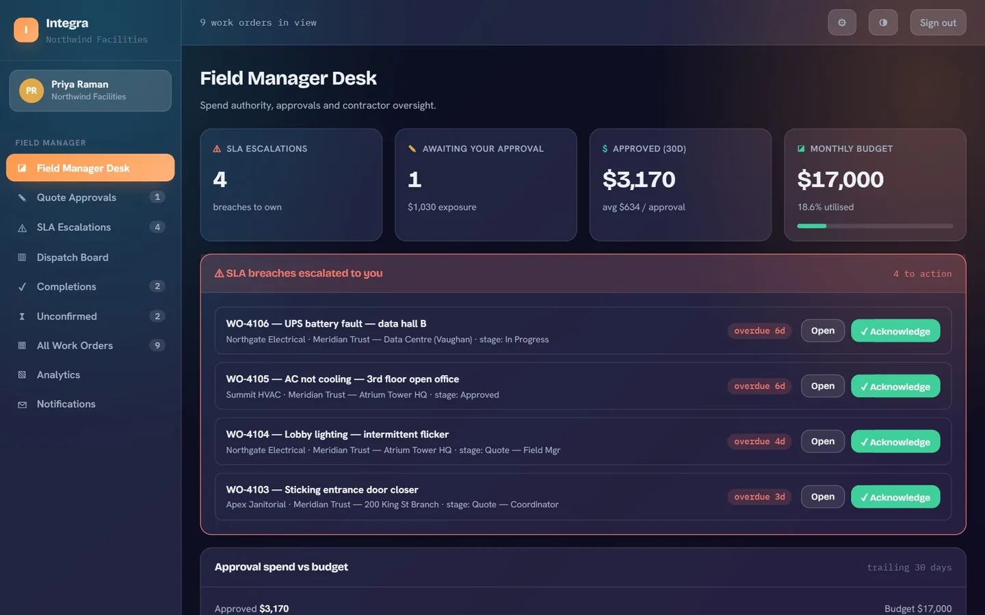Click the "trailing 30 days" label
The height and width of the screenshot is (615, 985).
coord(909,568)
